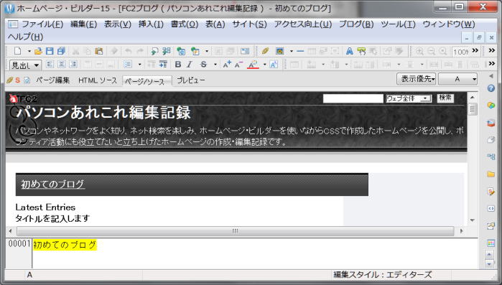Click the increase indent icon
502x285 pixels.
[x=163, y=65]
